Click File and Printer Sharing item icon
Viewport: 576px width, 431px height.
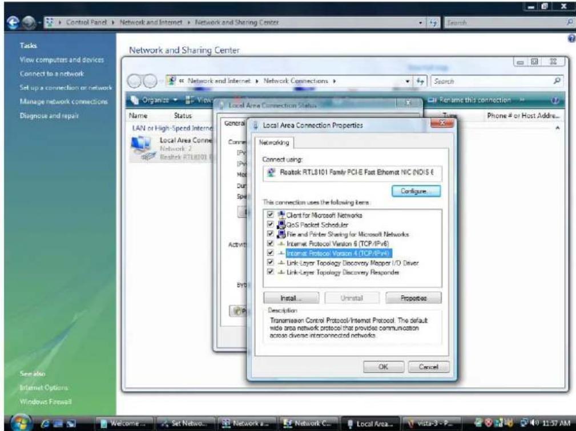pos(281,234)
